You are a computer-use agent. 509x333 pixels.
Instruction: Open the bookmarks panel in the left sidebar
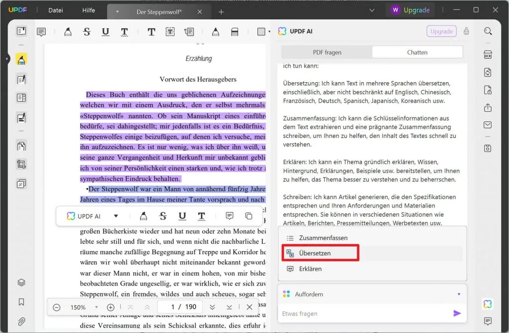click(x=21, y=301)
